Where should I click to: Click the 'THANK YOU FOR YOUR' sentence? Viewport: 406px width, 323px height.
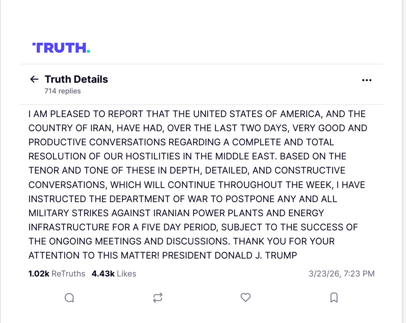(x=284, y=241)
